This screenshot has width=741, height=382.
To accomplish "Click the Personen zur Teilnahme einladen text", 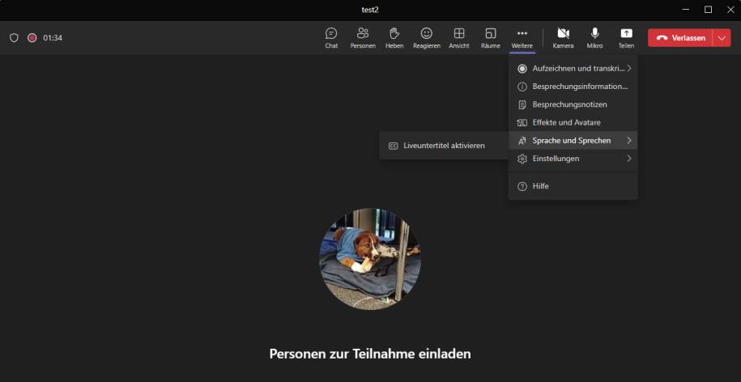I will 370,353.
